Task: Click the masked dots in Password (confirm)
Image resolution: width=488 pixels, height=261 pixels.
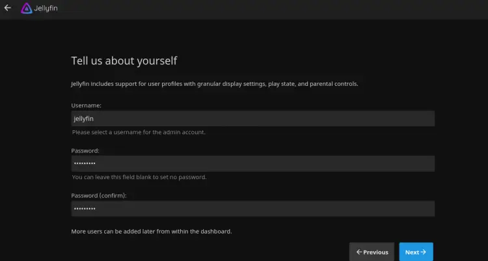Action: click(x=84, y=208)
